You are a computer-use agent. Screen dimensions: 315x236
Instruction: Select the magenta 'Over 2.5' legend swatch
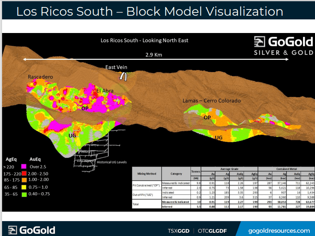(x=24, y=166)
